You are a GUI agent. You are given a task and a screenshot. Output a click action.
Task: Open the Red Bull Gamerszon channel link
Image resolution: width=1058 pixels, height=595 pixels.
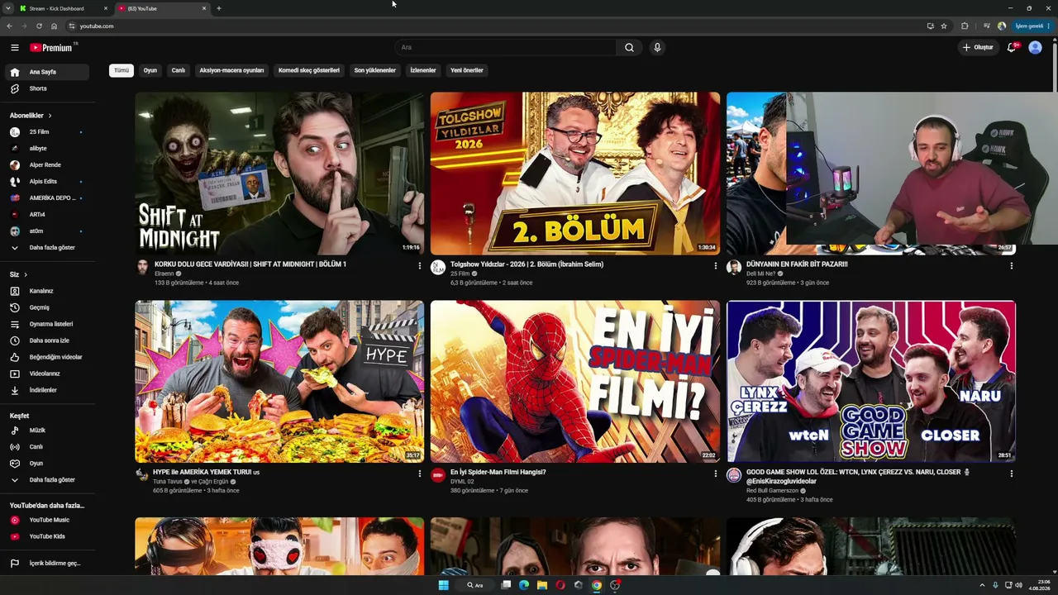(773, 491)
